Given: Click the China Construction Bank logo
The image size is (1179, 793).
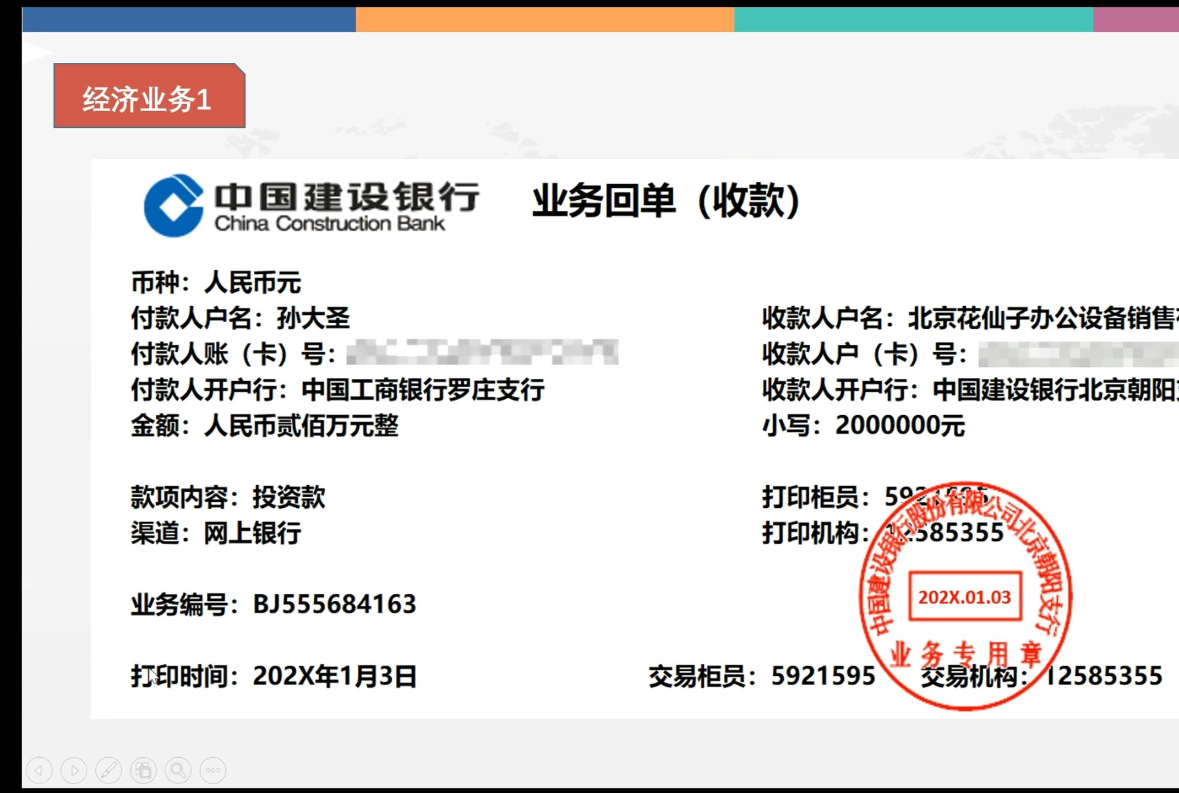Looking at the screenshot, I should pos(312,205).
